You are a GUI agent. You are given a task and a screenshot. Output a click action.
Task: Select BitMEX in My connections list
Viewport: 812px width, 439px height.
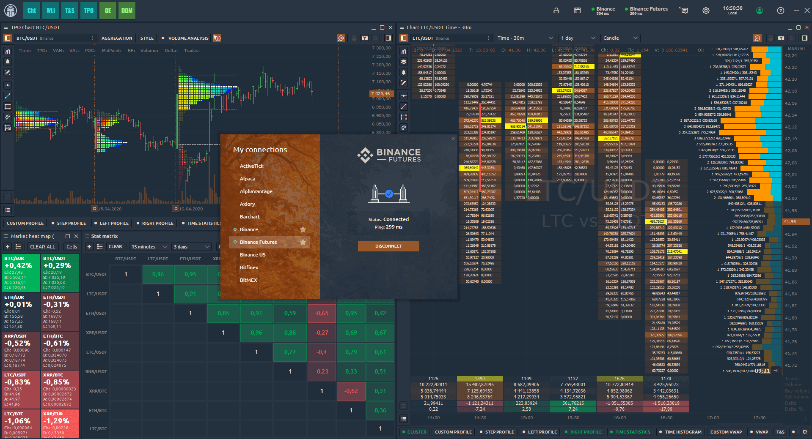click(248, 280)
